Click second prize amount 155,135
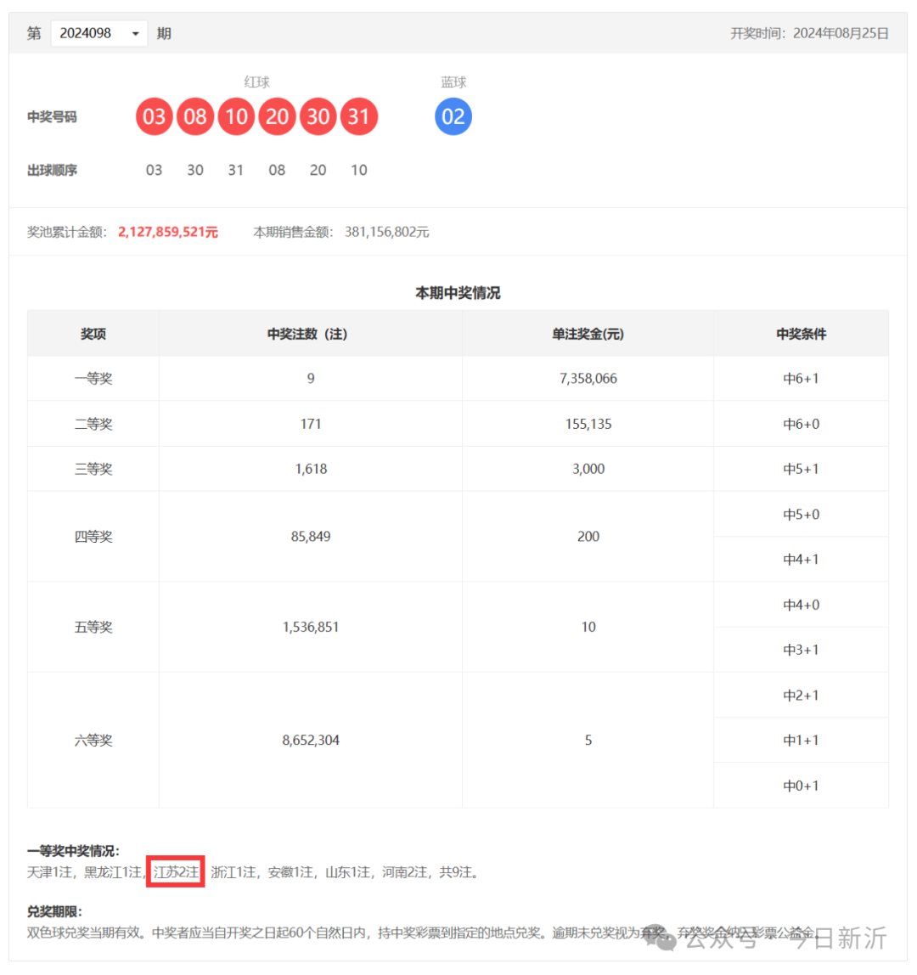 coord(588,424)
